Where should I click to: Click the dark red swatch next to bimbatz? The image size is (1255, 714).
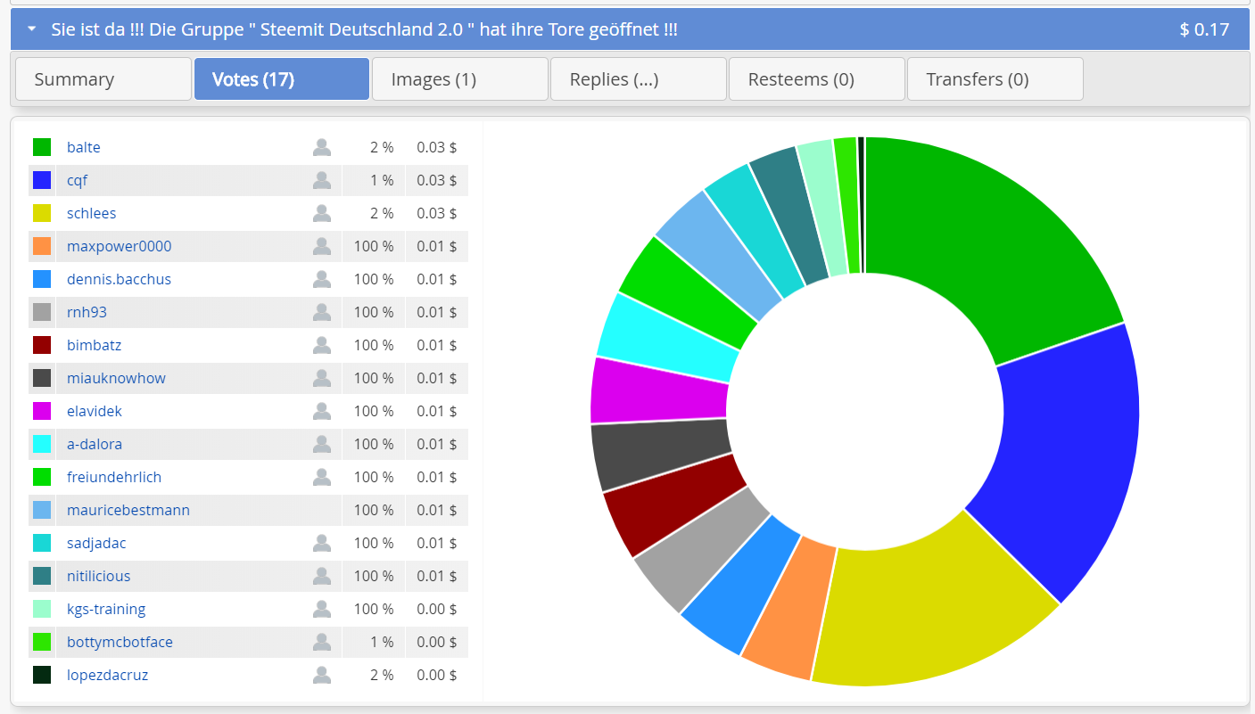[x=42, y=345]
